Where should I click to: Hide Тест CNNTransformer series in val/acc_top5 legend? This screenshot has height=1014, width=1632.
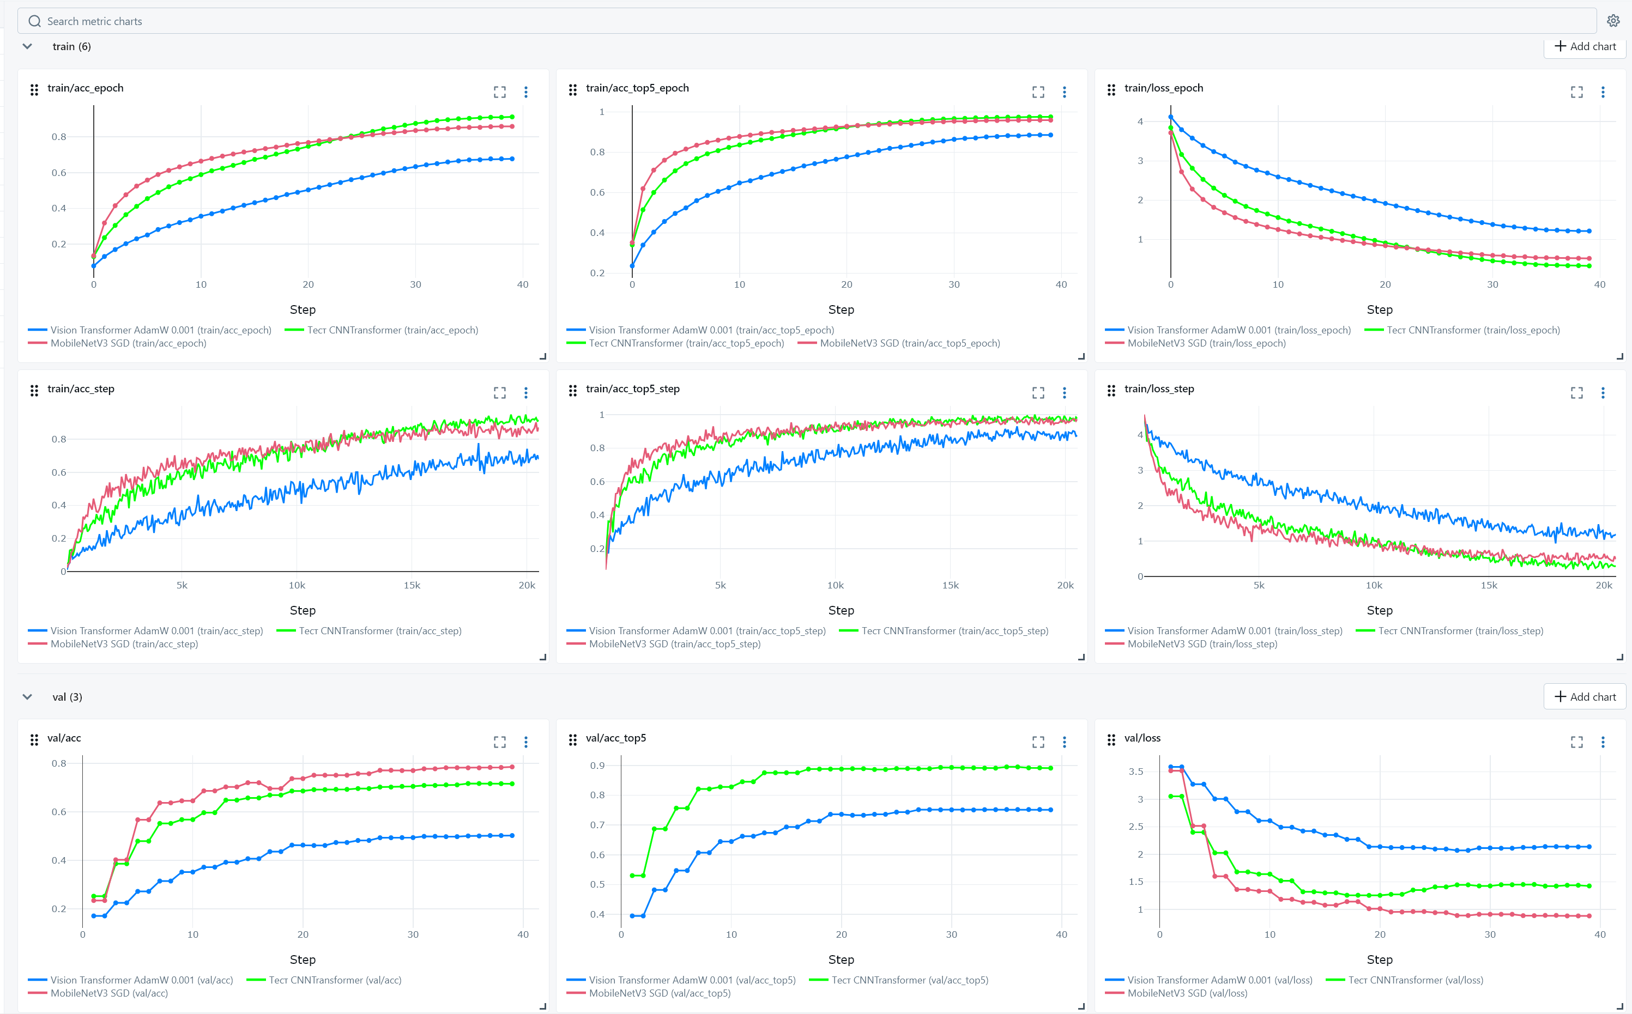tap(910, 980)
